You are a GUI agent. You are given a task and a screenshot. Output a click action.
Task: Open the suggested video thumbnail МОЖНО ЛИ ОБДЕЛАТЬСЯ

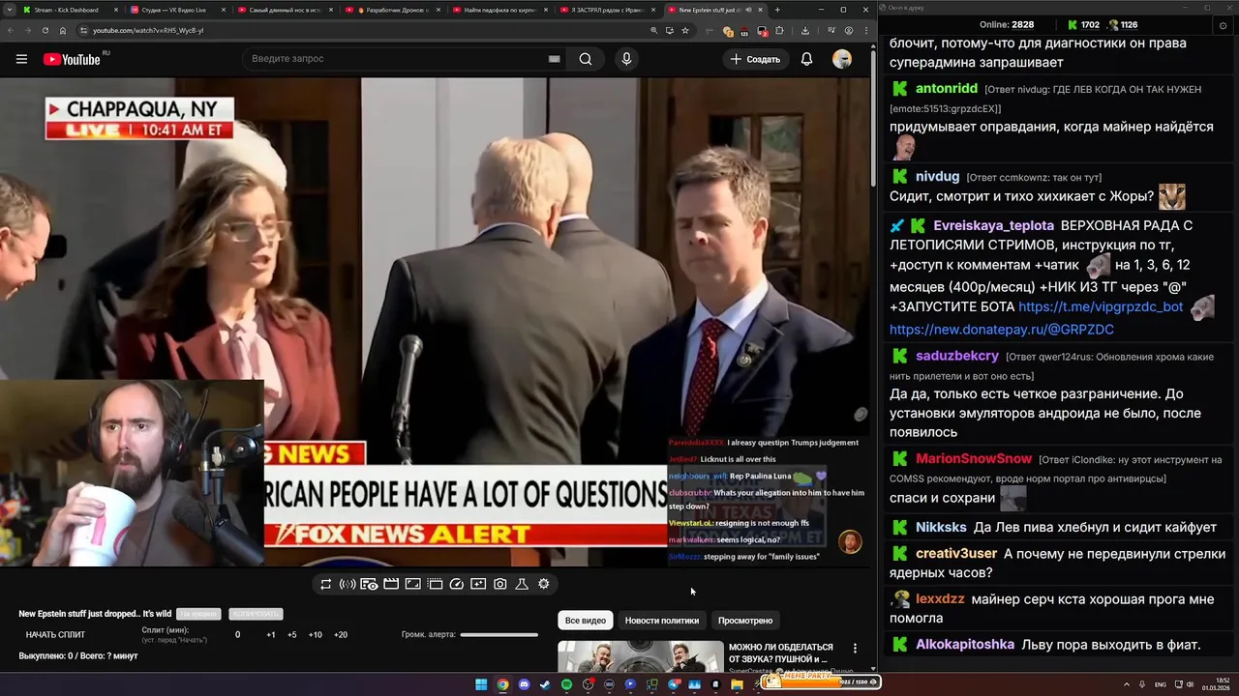coord(640,656)
